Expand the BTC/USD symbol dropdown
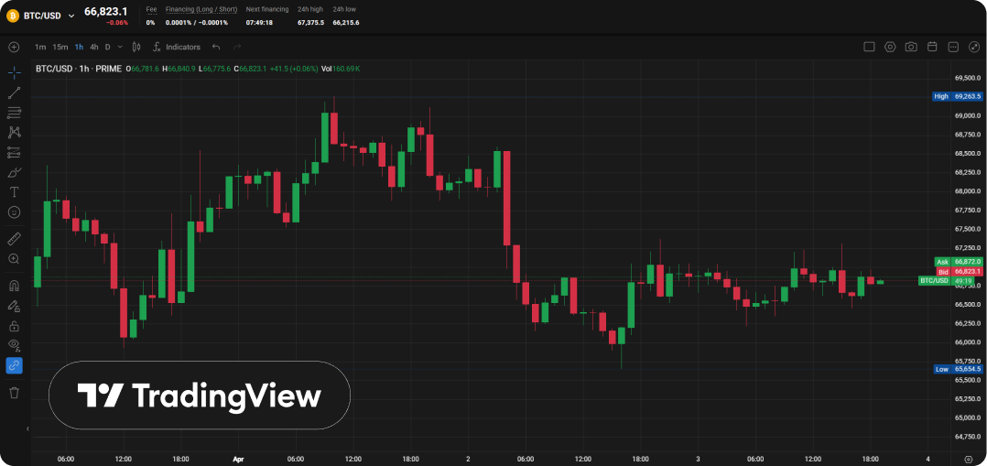 71,16
